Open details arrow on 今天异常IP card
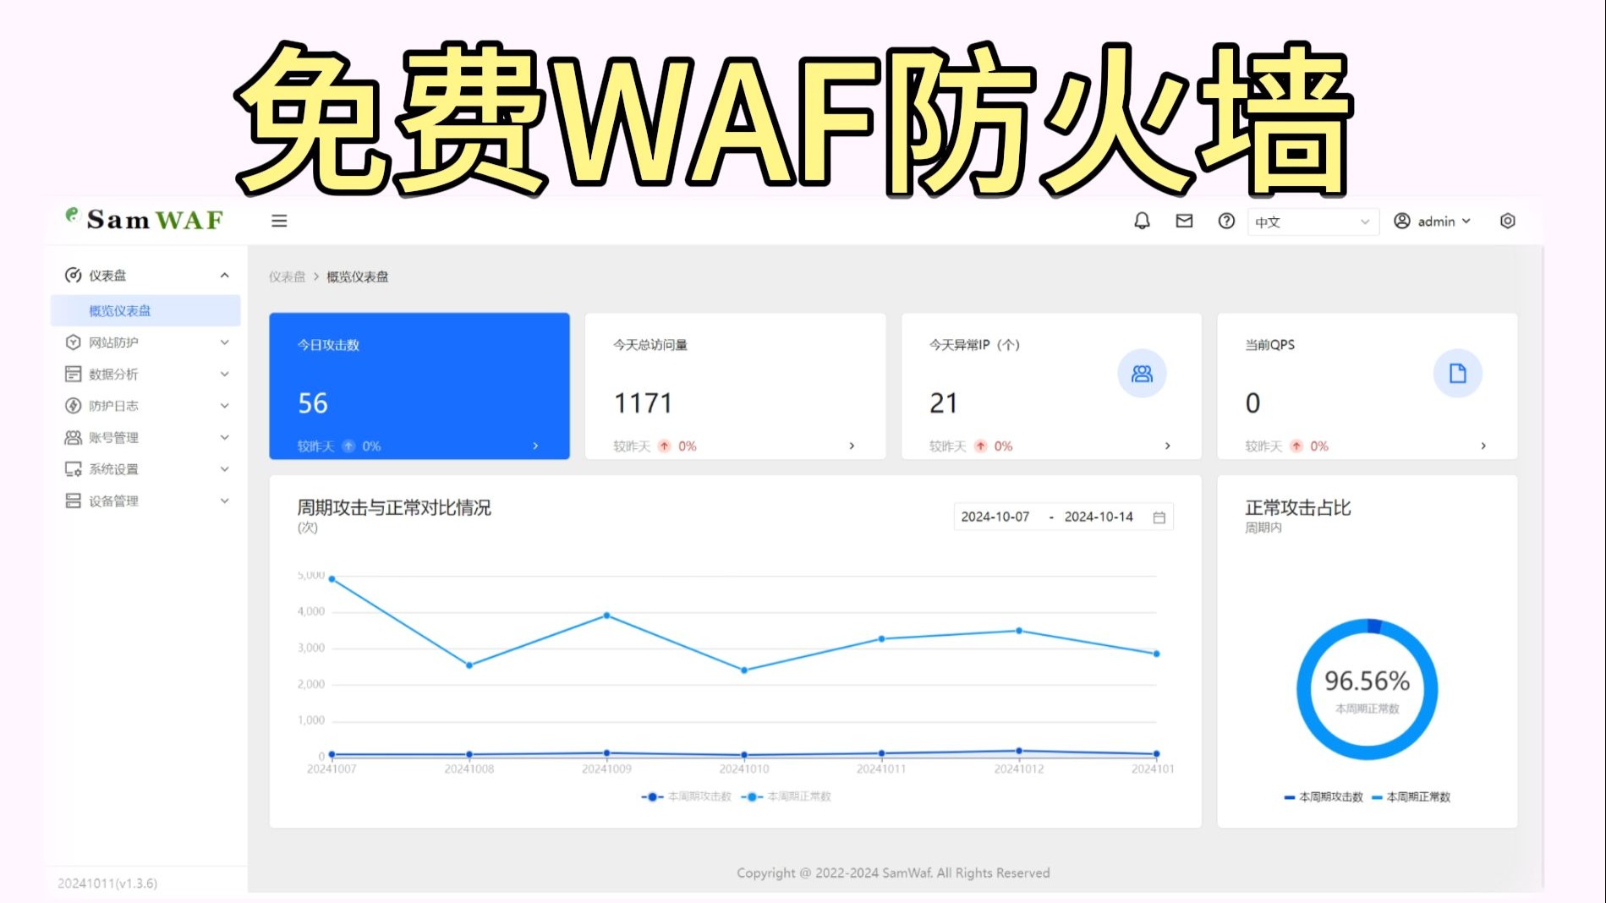The width and height of the screenshot is (1606, 903). [1167, 446]
